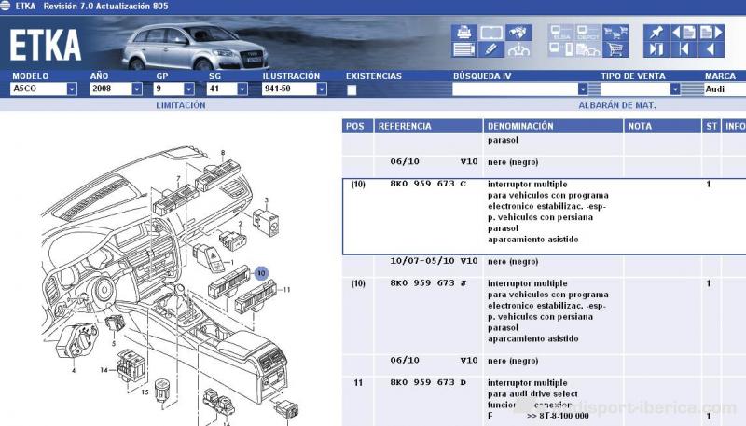Click the BÚSQUEDA IV input field
746x426 pixels.
point(516,89)
